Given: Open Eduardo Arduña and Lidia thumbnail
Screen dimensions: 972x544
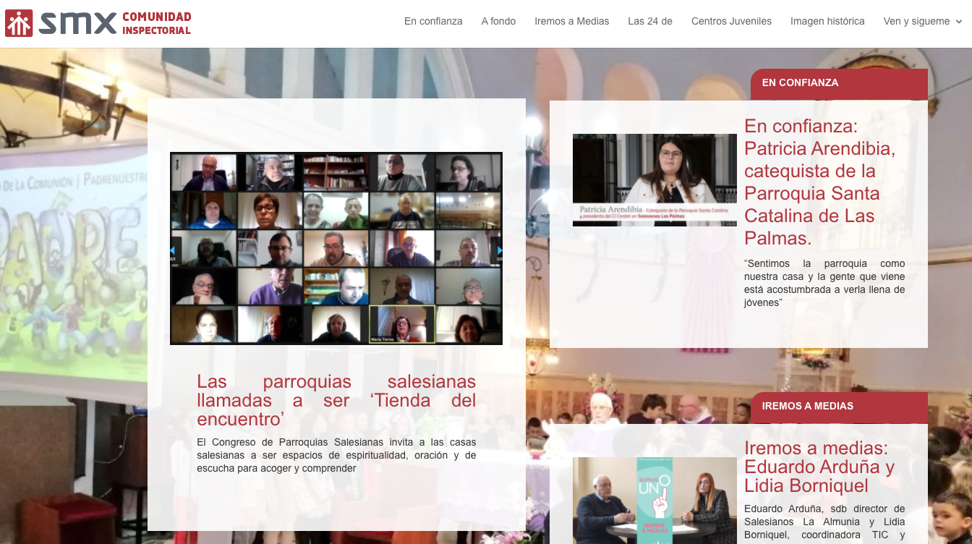Looking at the screenshot, I should click(655, 501).
